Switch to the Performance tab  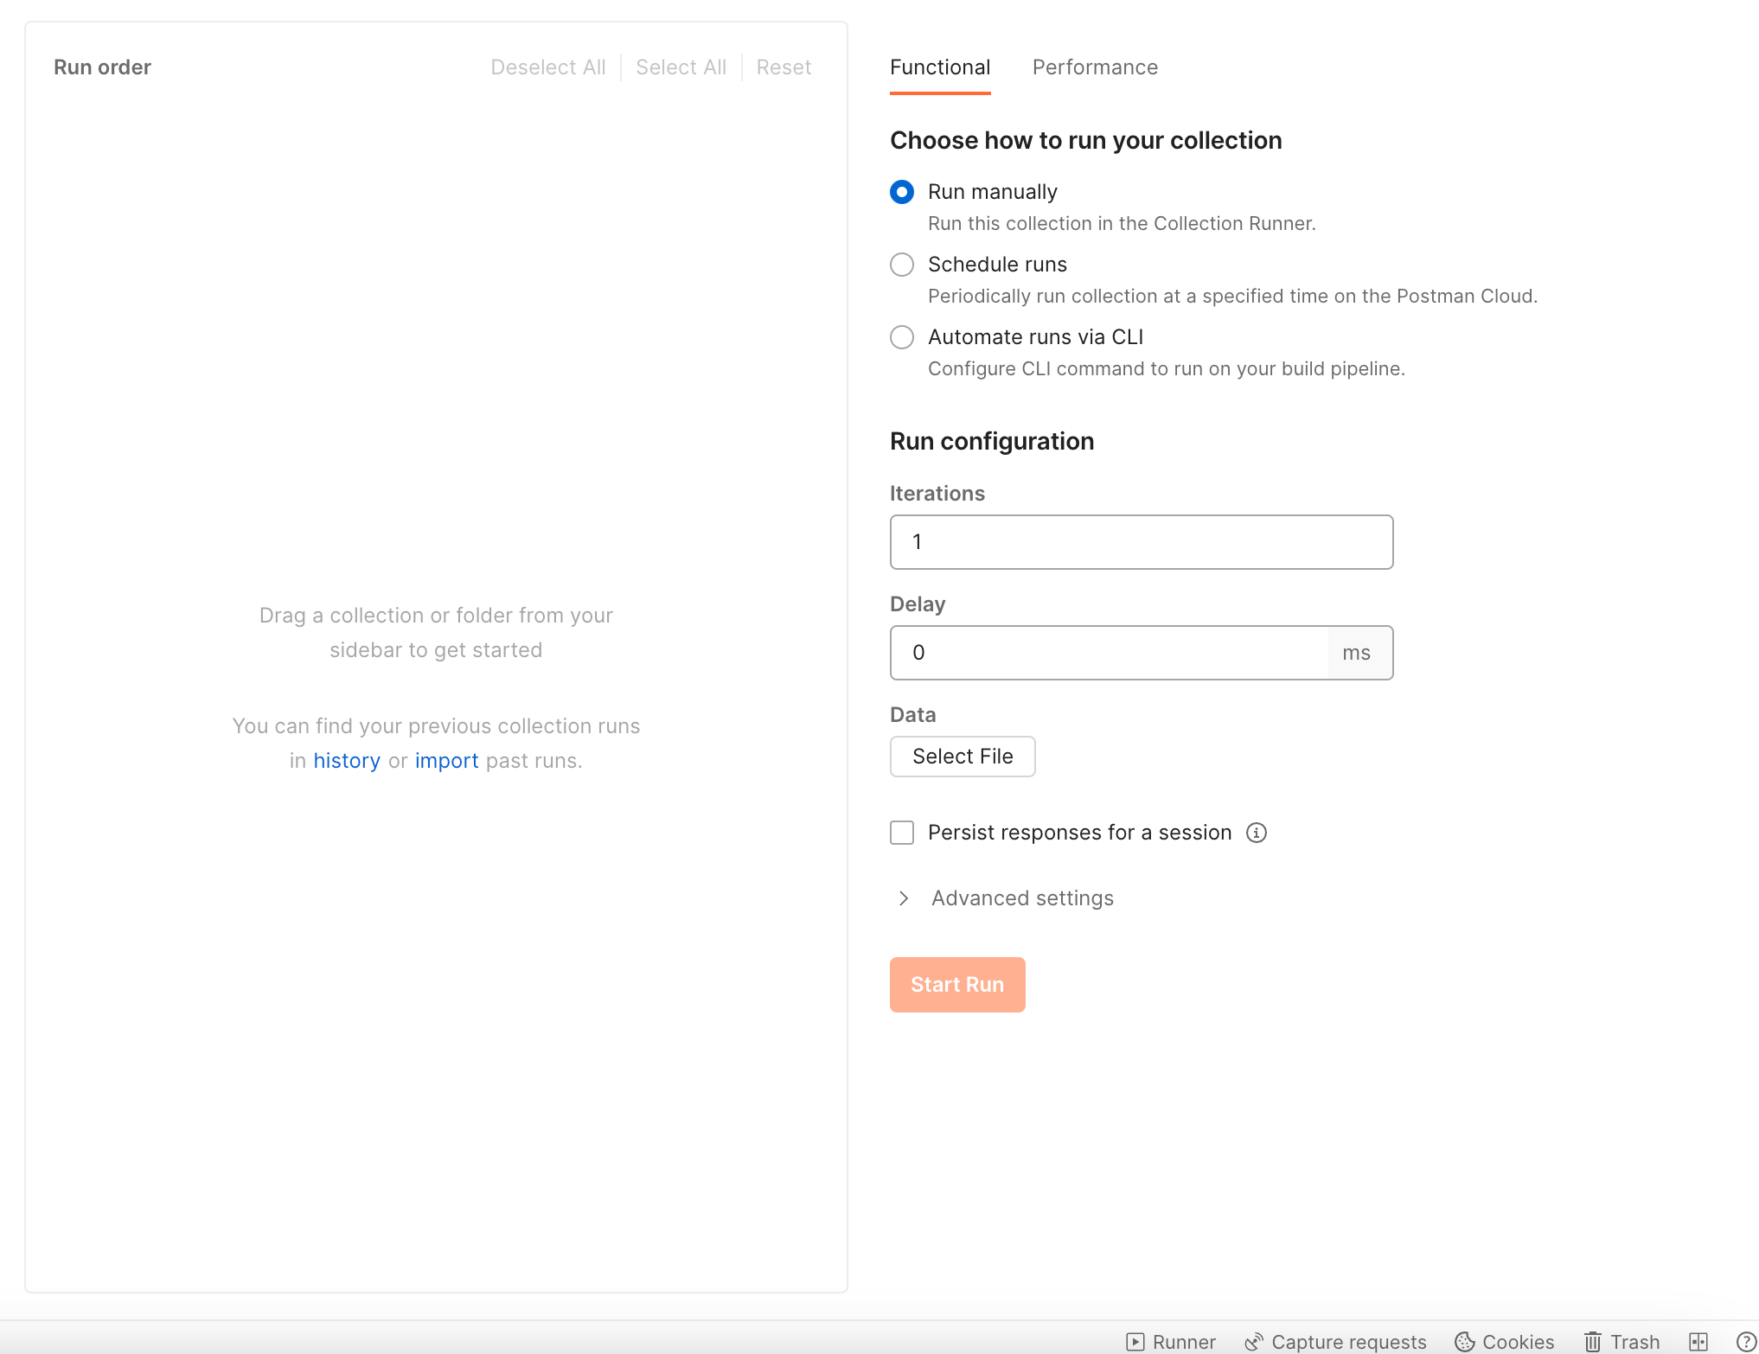click(1094, 67)
